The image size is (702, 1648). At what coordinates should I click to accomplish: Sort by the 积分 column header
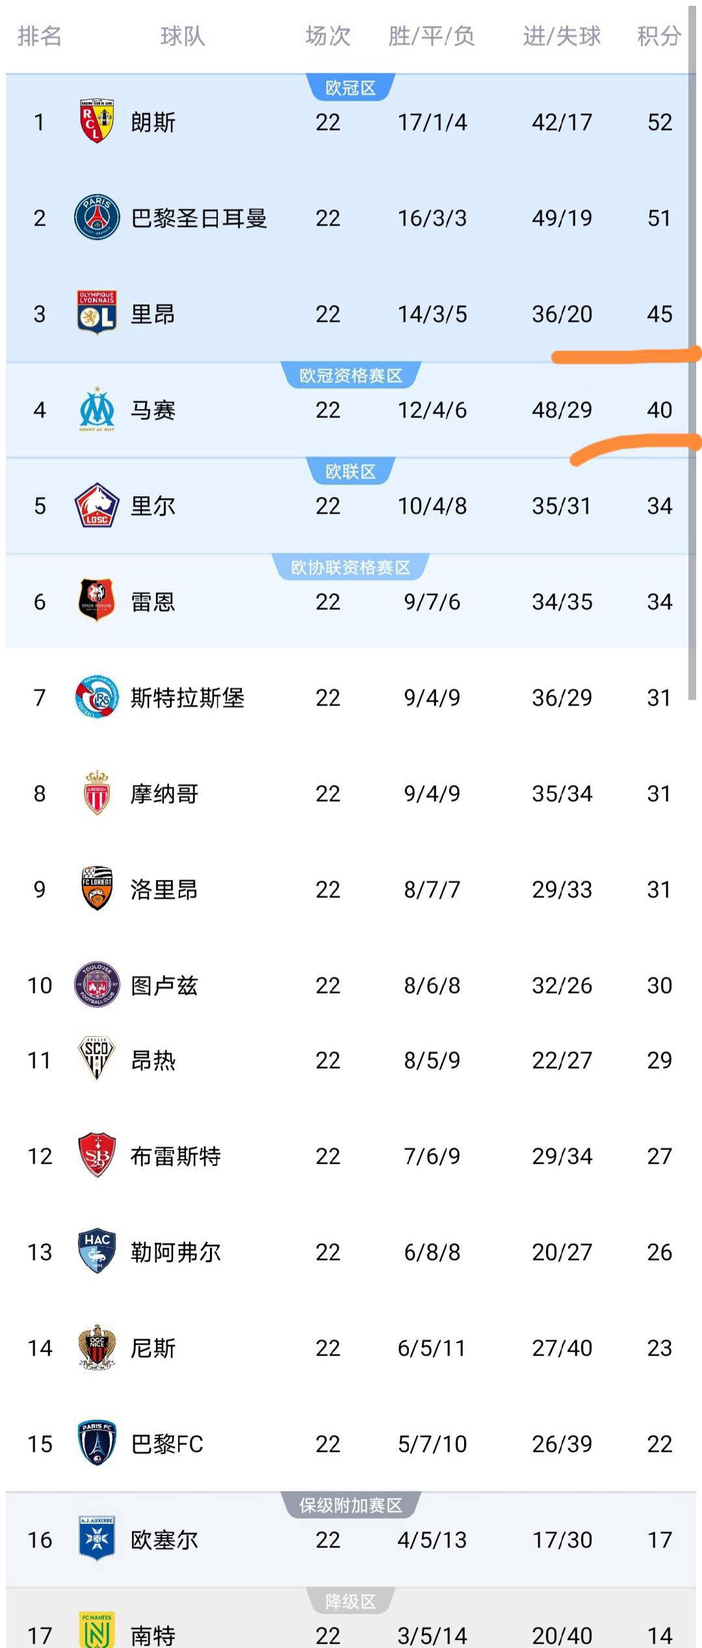pos(658,36)
